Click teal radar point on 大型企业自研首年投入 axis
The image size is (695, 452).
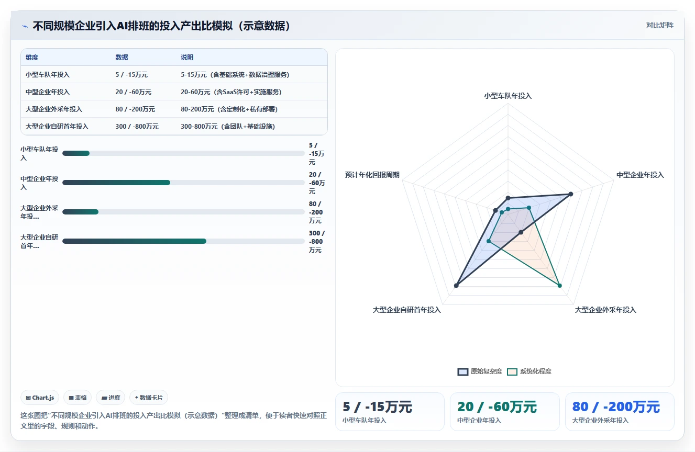488,241
